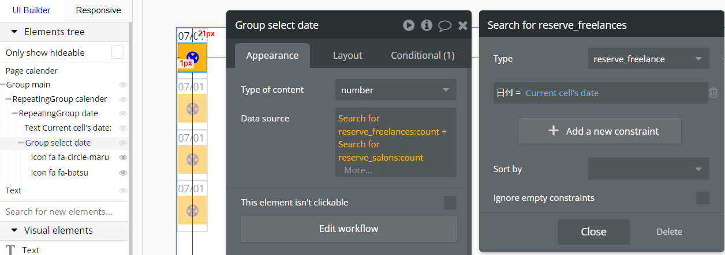Open the reserve_freelance Type dropdown
Screen dimensions: 725x255
[x=648, y=59]
